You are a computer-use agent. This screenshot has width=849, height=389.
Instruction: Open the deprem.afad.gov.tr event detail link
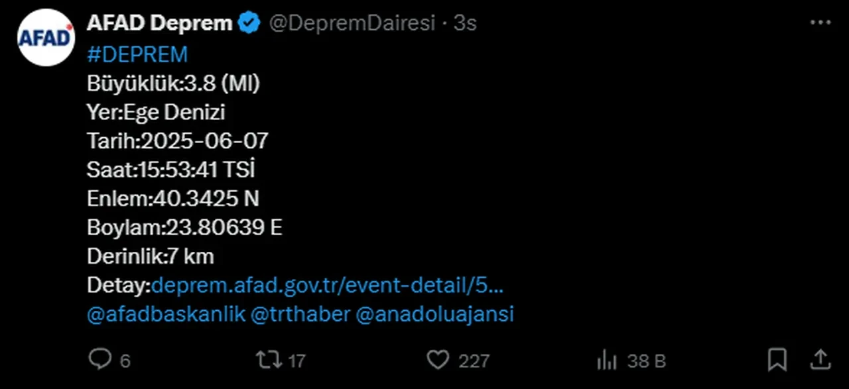tap(327, 285)
